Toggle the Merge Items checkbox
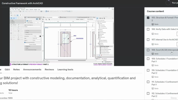The image size is (178, 100). [27, 21]
